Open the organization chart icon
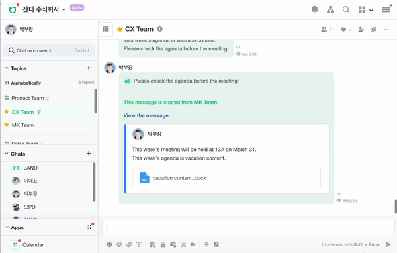 pyautogui.click(x=330, y=10)
